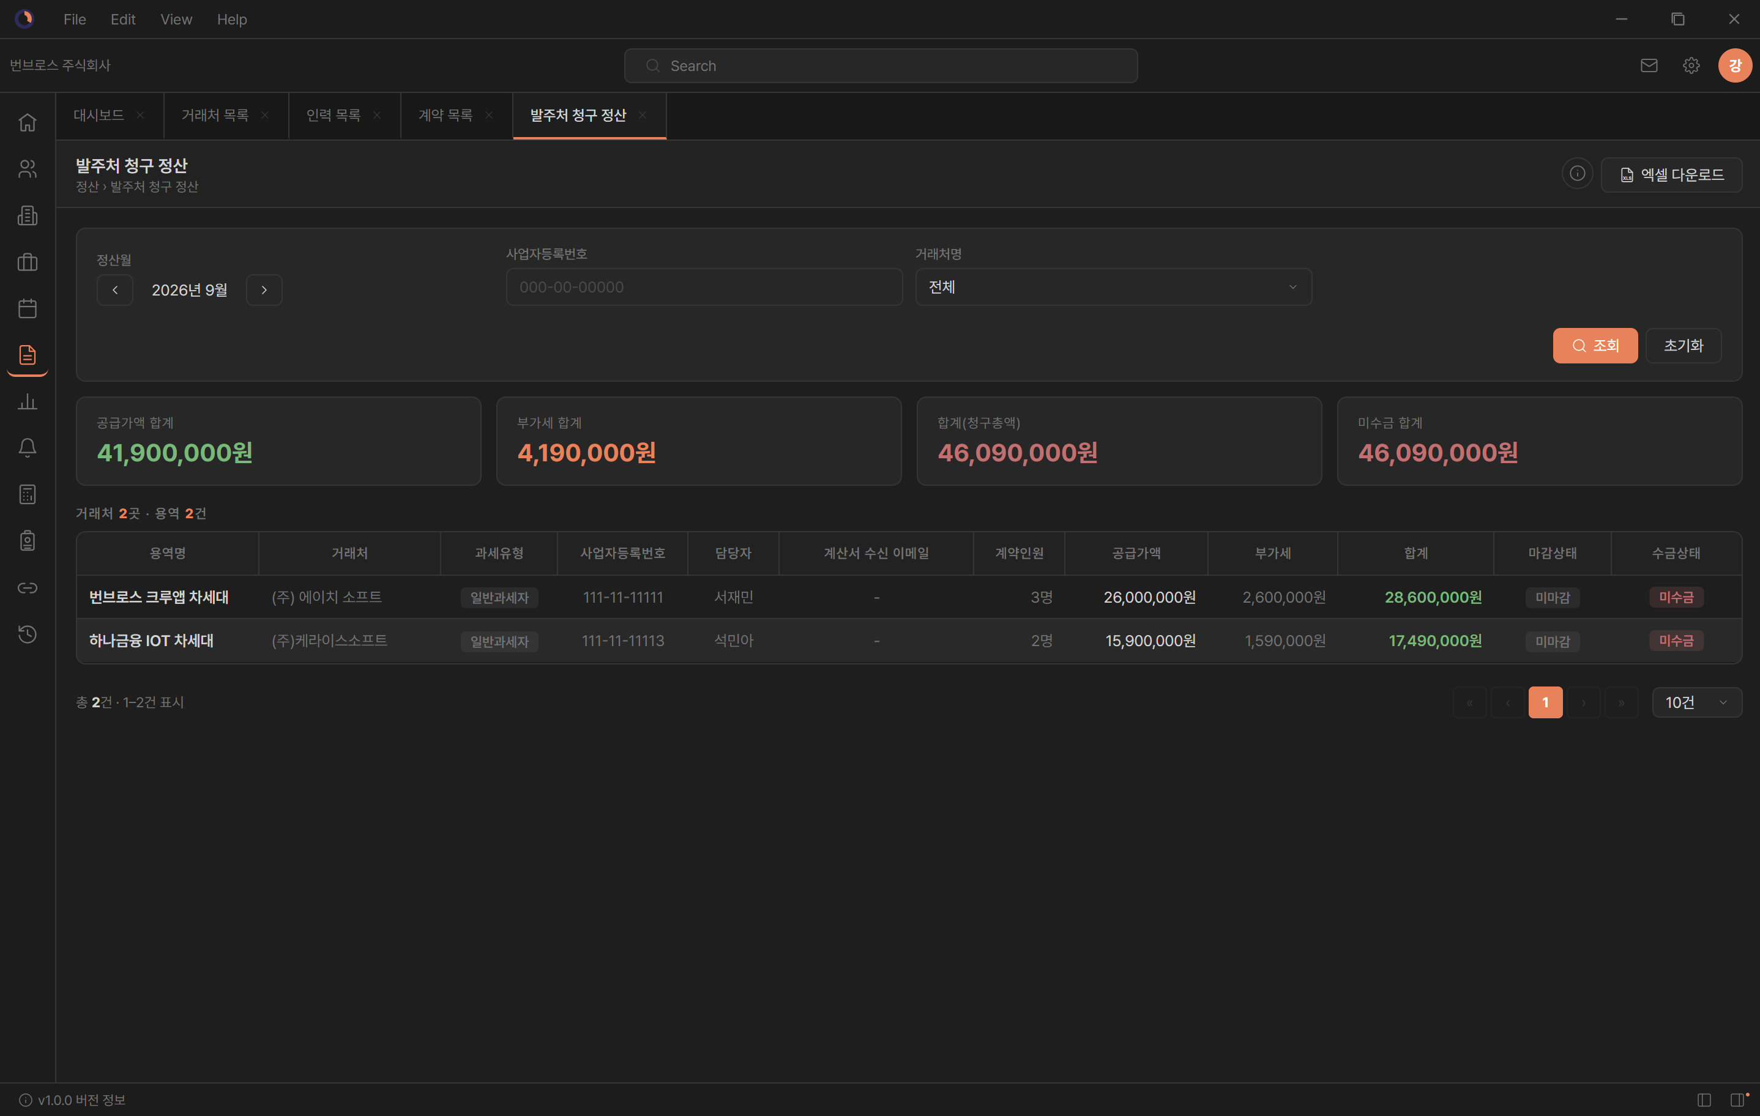Switch to the 인력 목록 tab
The height and width of the screenshot is (1116, 1760).
pyautogui.click(x=334, y=116)
